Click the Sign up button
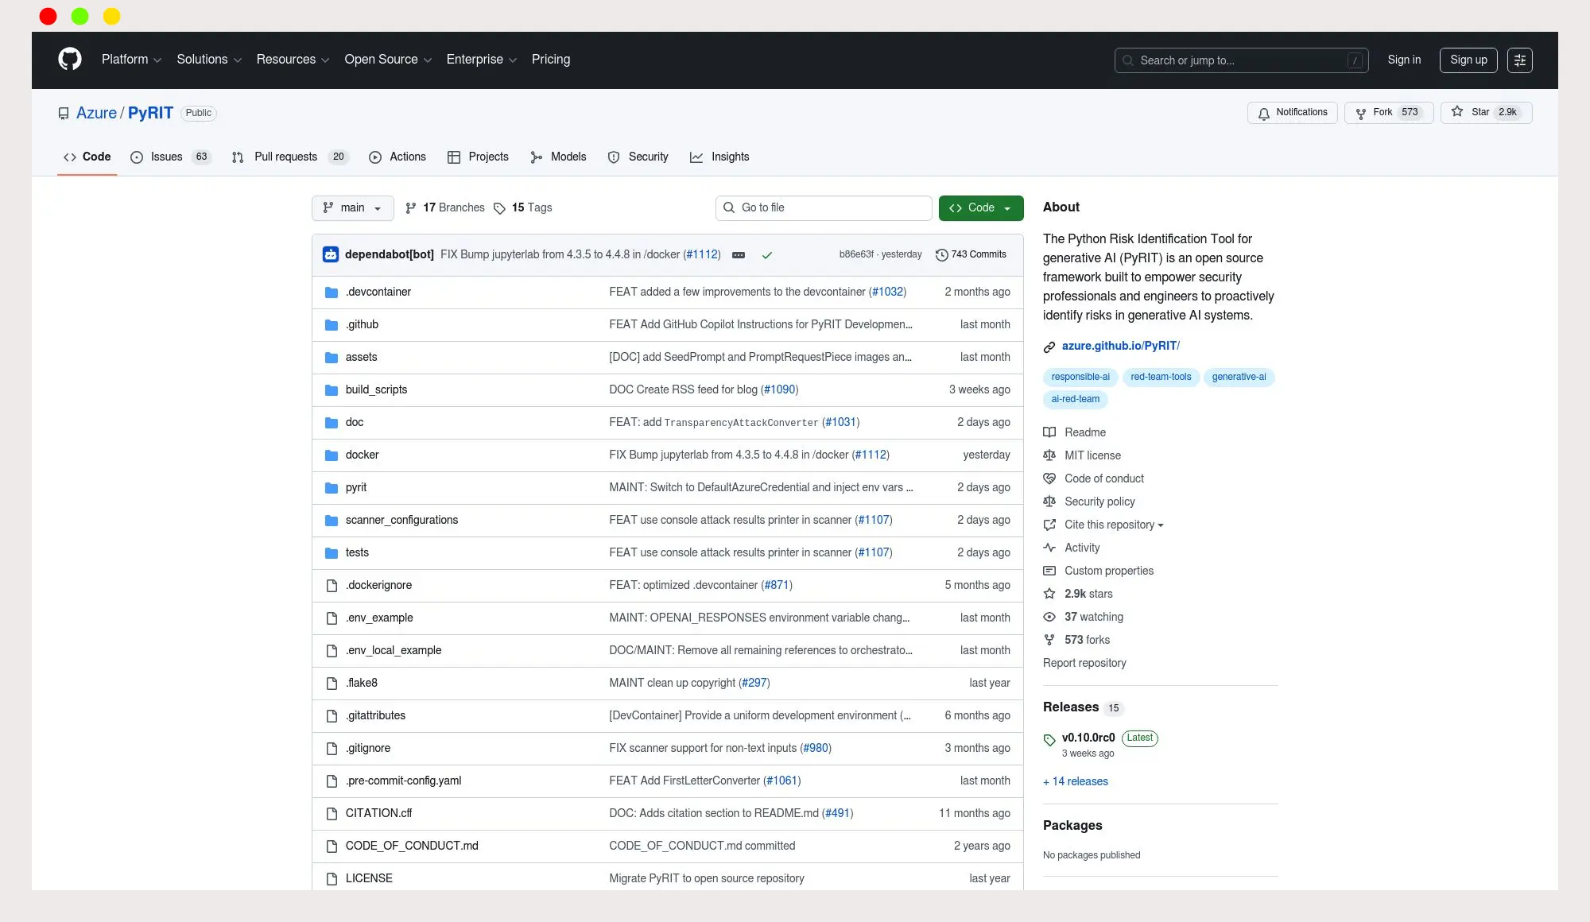 click(1468, 60)
